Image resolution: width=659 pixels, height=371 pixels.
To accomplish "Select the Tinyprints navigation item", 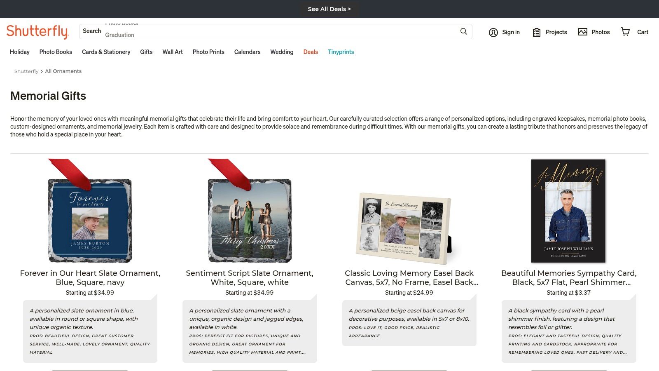I will (x=341, y=52).
